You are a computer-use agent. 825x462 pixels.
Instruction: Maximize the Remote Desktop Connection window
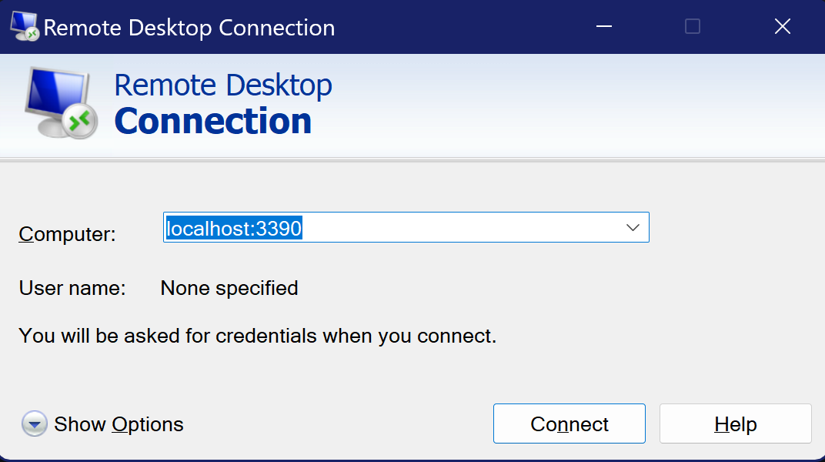point(692,26)
